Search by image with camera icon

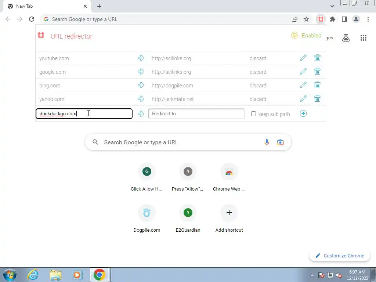click(x=280, y=142)
